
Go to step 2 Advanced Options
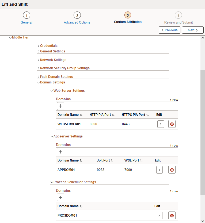pos(77,15)
